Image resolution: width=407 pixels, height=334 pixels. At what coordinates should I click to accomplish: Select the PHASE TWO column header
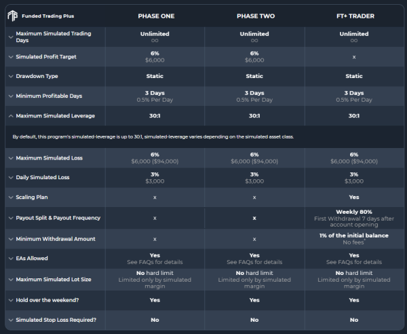[256, 16]
